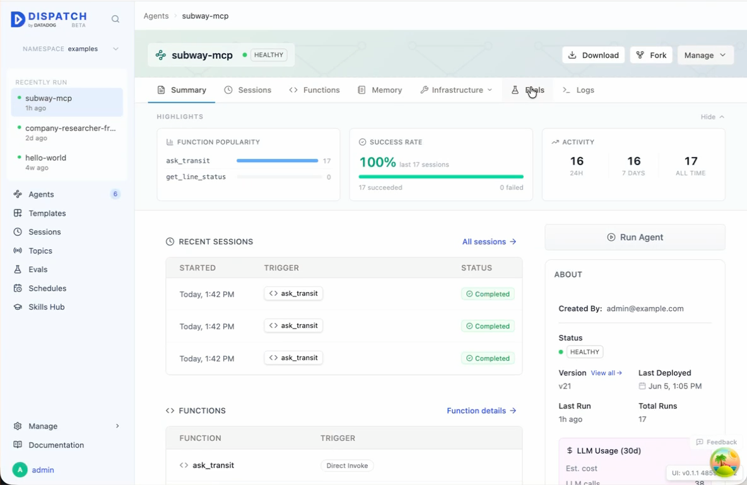Click the Templates sidebar icon
The height and width of the screenshot is (485, 747).
click(x=18, y=213)
